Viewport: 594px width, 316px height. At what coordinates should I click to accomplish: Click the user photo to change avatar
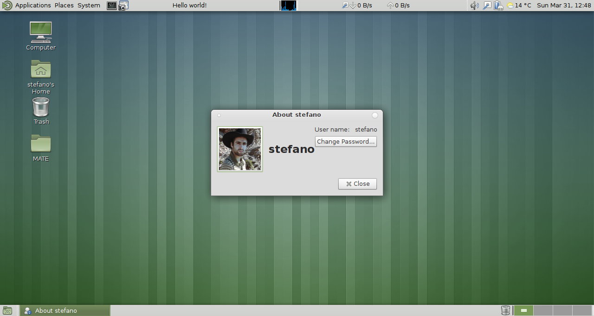pos(240,149)
